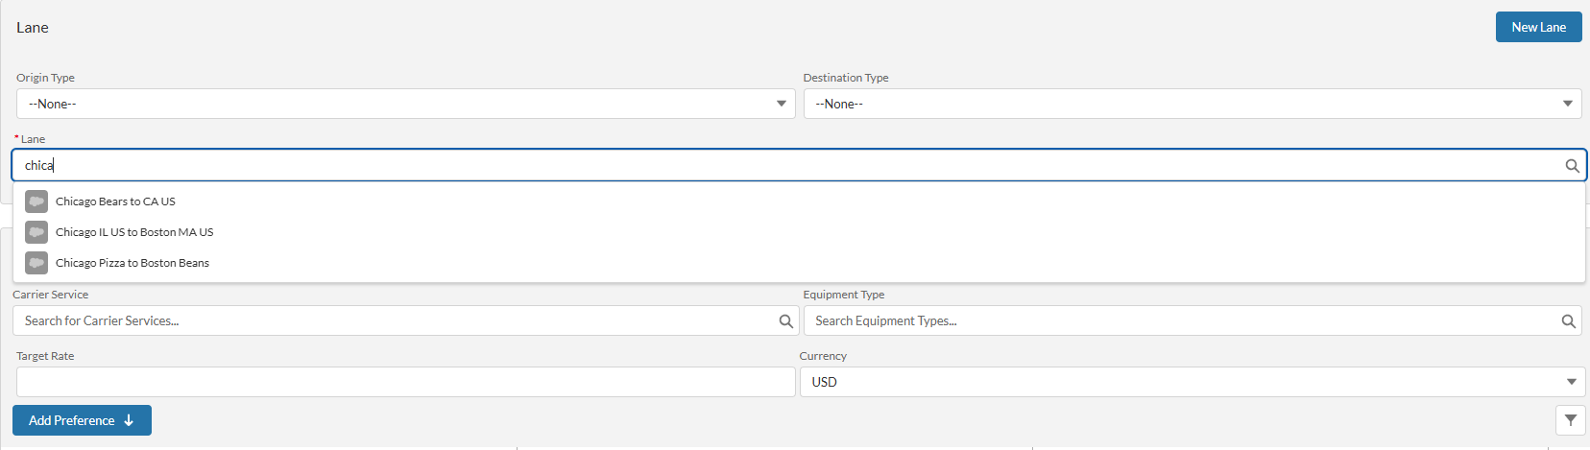Click the Add Preference button

[82, 420]
